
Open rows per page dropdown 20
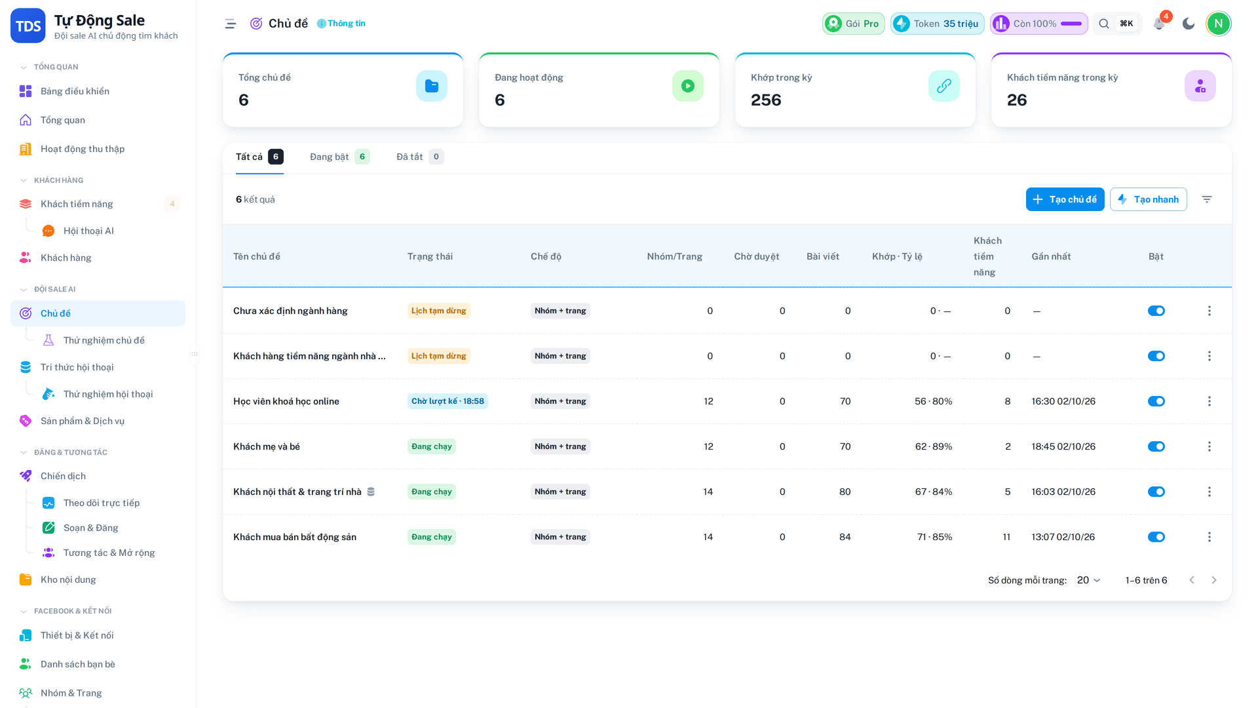[1089, 580]
